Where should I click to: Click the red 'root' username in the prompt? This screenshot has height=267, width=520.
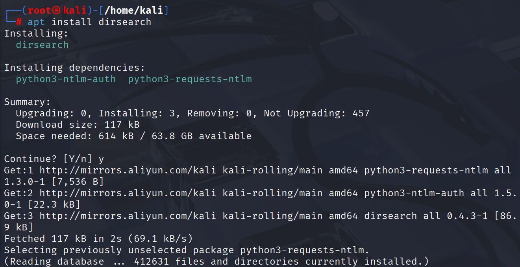[x=39, y=11]
